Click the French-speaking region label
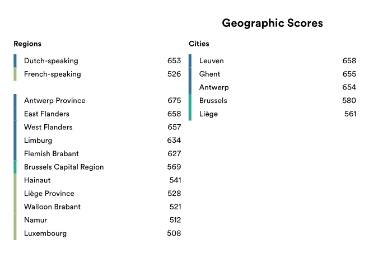This screenshot has width=369, height=253. [52, 74]
